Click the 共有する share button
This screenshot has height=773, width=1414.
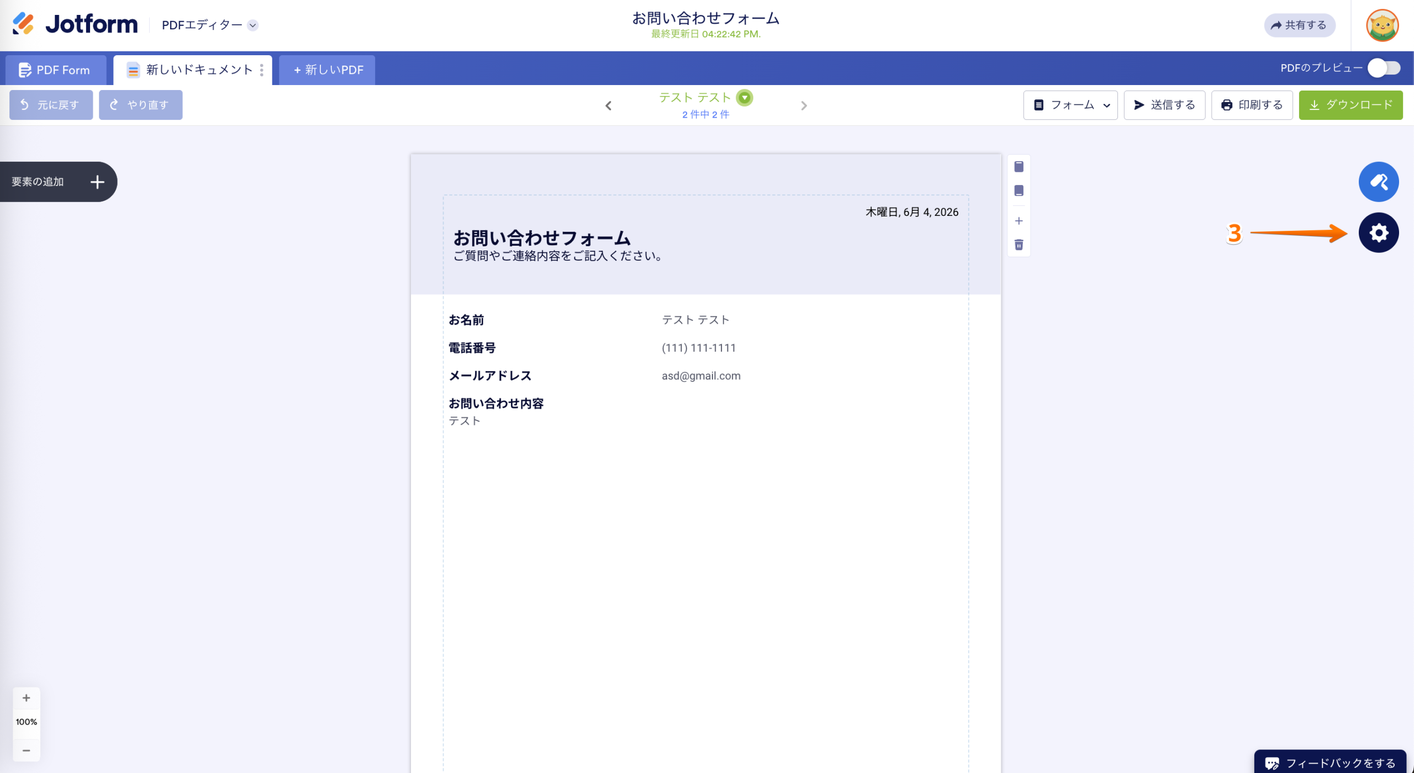(1300, 25)
